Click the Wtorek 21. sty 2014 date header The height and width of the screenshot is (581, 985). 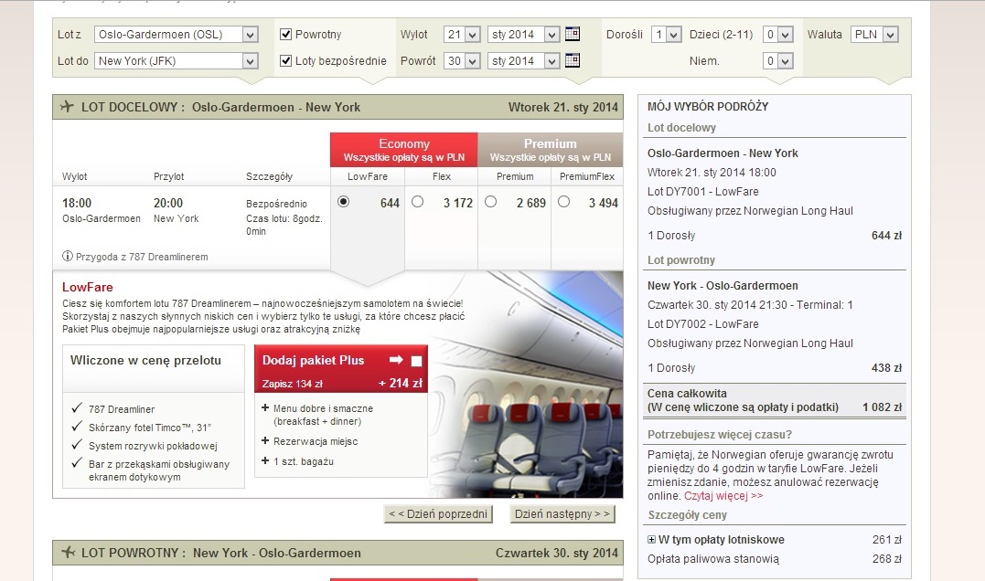click(x=562, y=107)
